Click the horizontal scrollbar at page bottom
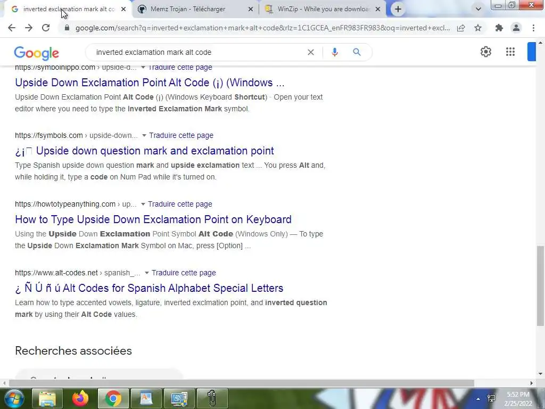Image resolution: width=545 pixels, height=409 pixels. [x=242, y=383]
